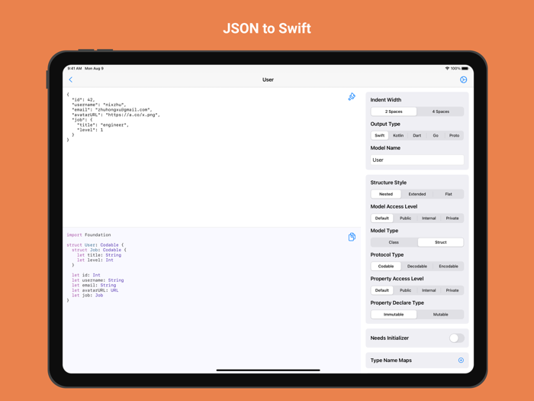This screenshot has width=534, height=401.
Task: Set Model Access Level to Internal
Action: click(x=429, y=218)
